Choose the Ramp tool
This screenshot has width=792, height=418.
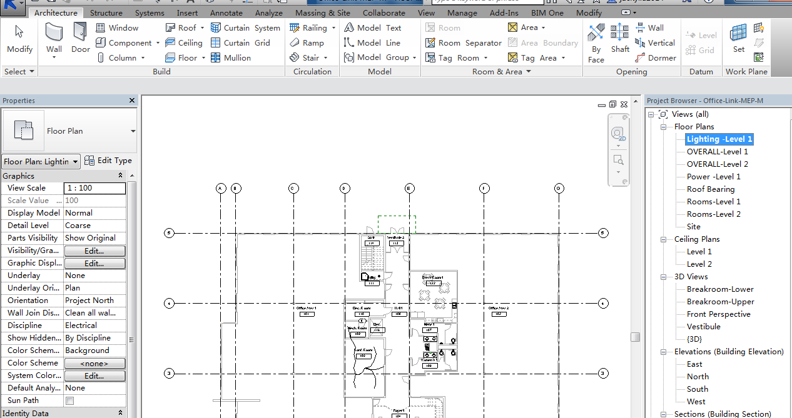pyautogui.click(x=307, y=43)
